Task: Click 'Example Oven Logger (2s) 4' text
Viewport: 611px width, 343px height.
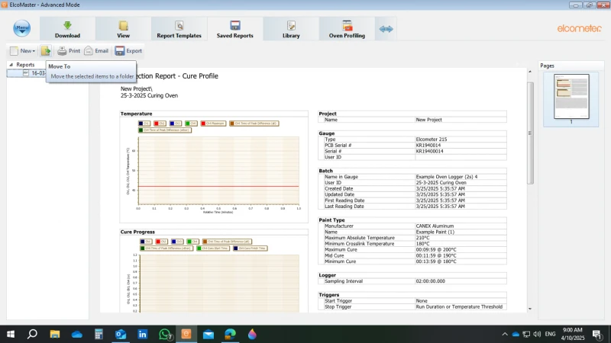Action: pyautogui.click(x=447, y=177)
